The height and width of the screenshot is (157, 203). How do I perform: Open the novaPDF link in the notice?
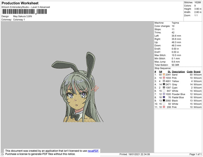point(93,151)
